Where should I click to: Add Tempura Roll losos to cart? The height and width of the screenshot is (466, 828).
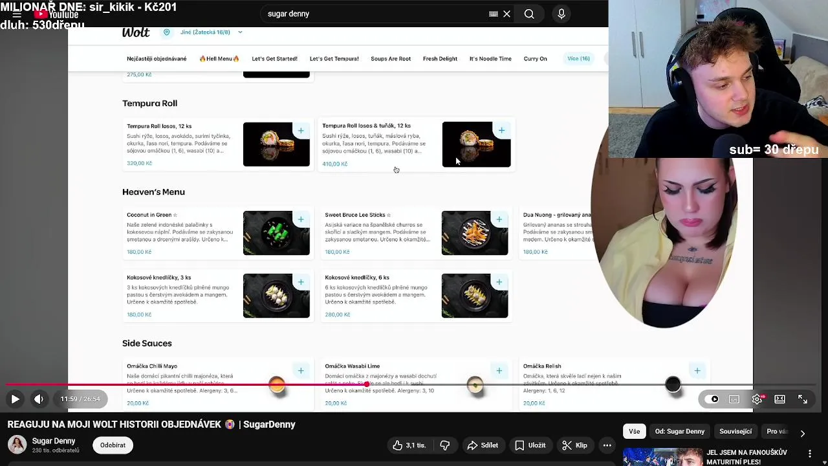(301, 131)
